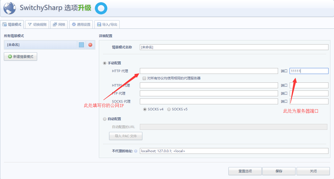
Task: Click the help icon next to 不代理的地址
Action: point(136,151)
